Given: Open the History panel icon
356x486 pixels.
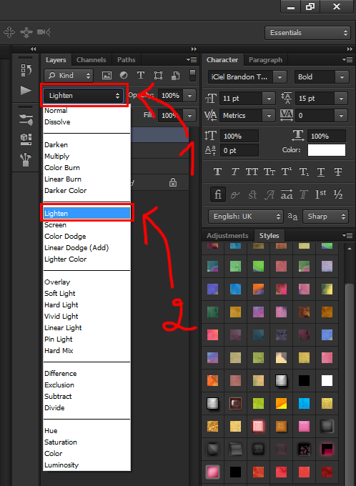Looking at the screenshot, I should point(26,70).
